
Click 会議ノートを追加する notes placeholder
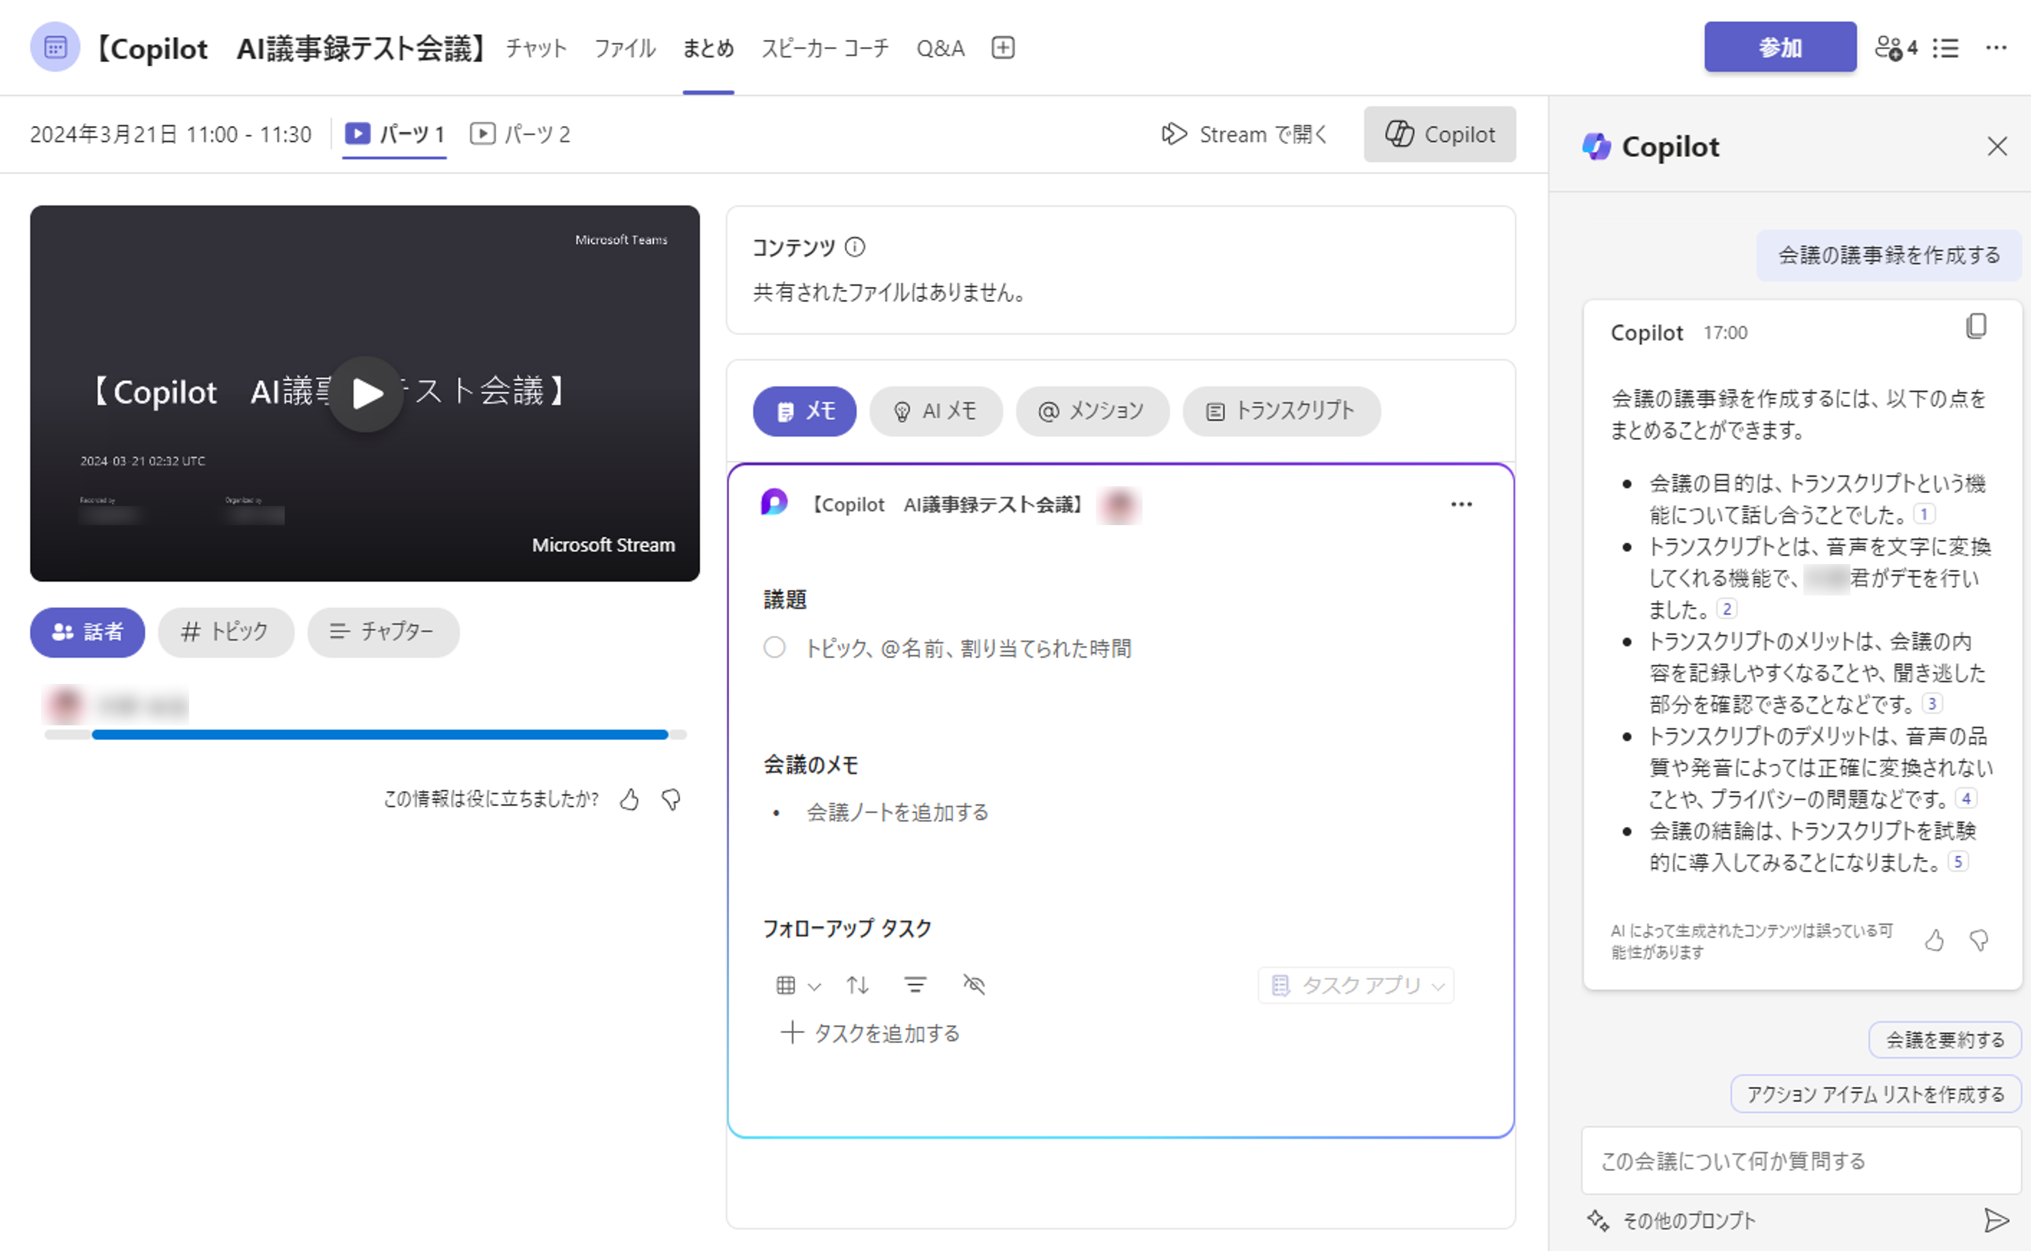click(897, 812)
